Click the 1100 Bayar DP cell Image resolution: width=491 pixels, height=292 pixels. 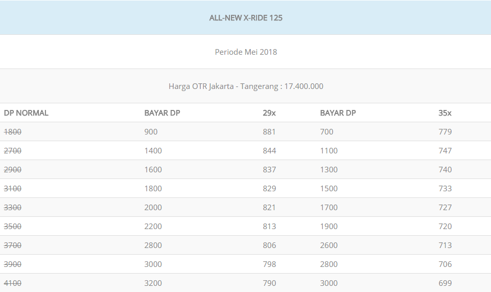coord(329,151)
